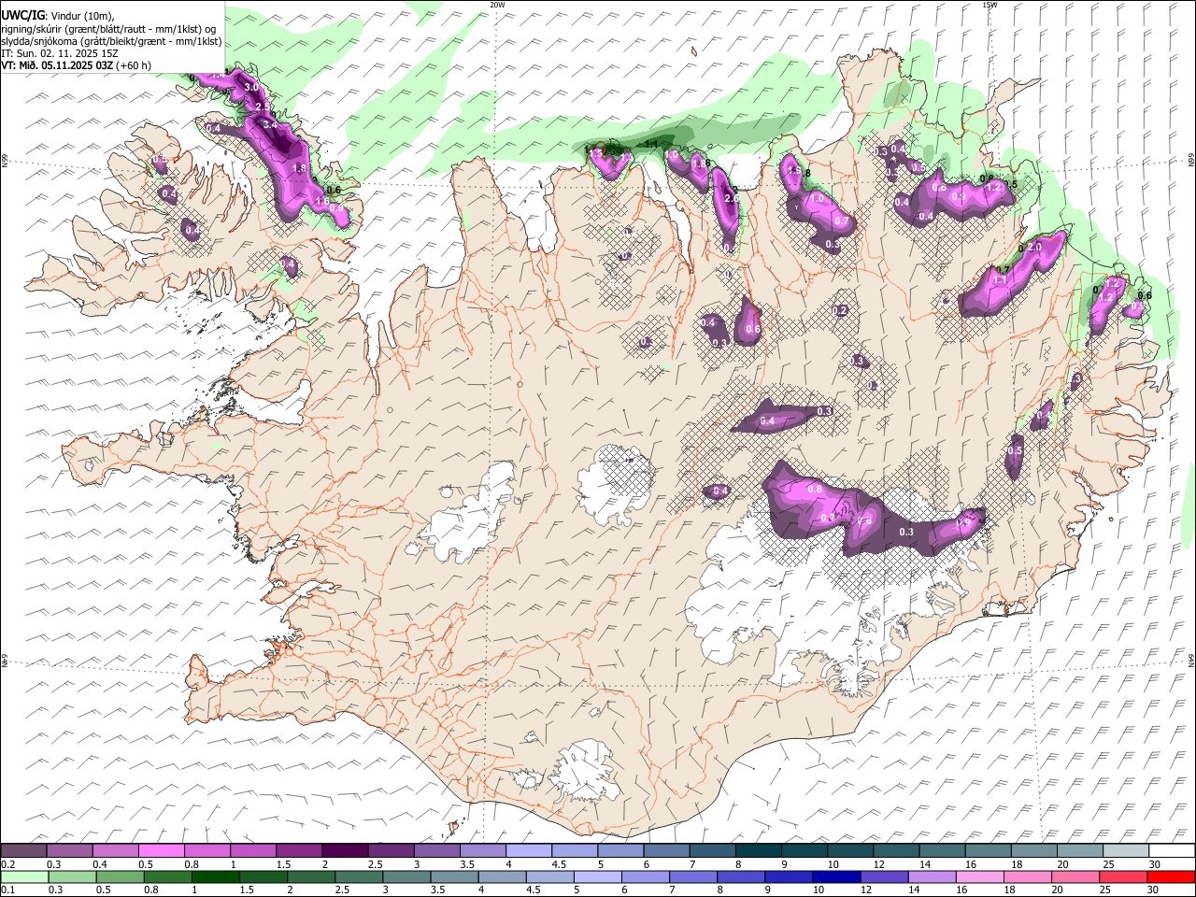
Task: Click the '15W' longitude label at the top
Action: (x=990, y=5)
